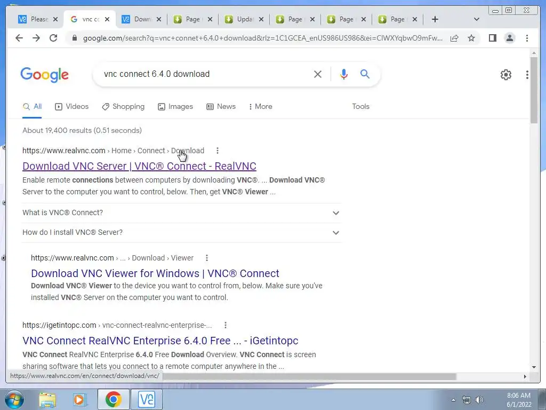Switch to Shopping results
This screenshot has width=546, height=410.
pos(123,107)
